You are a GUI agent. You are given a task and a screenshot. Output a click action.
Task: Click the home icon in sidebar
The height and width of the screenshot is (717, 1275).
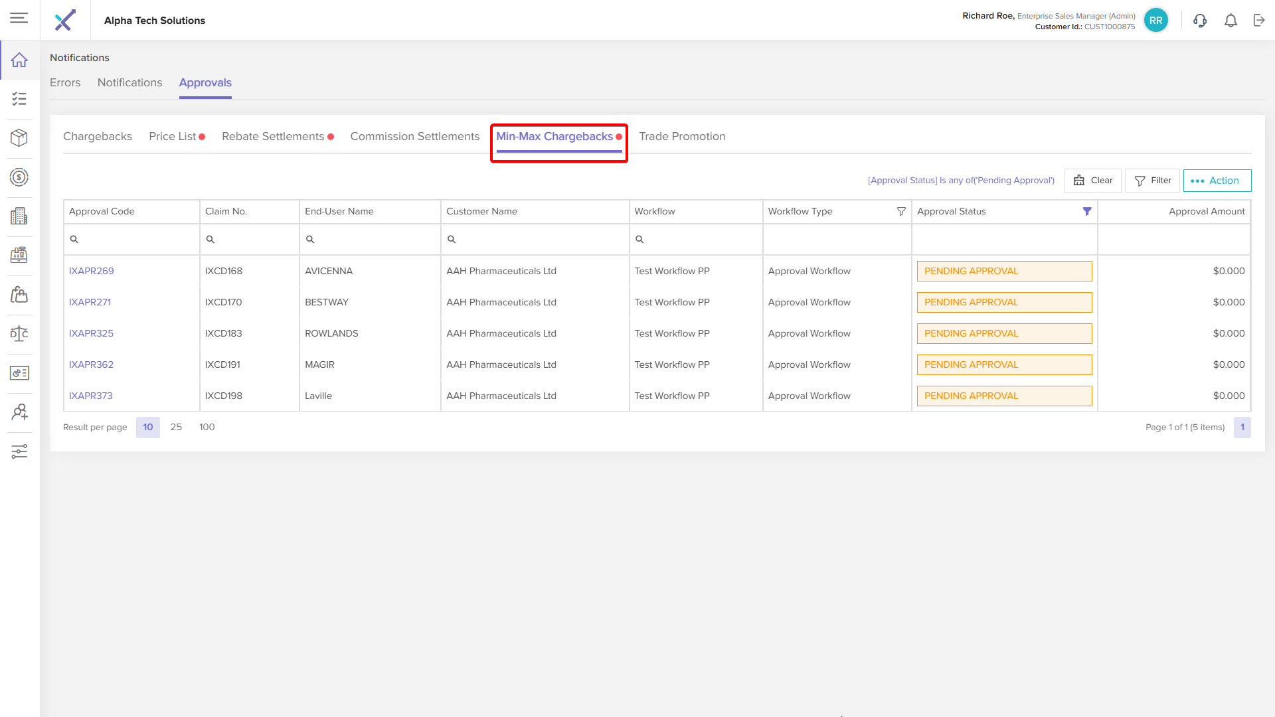[19, 60]
